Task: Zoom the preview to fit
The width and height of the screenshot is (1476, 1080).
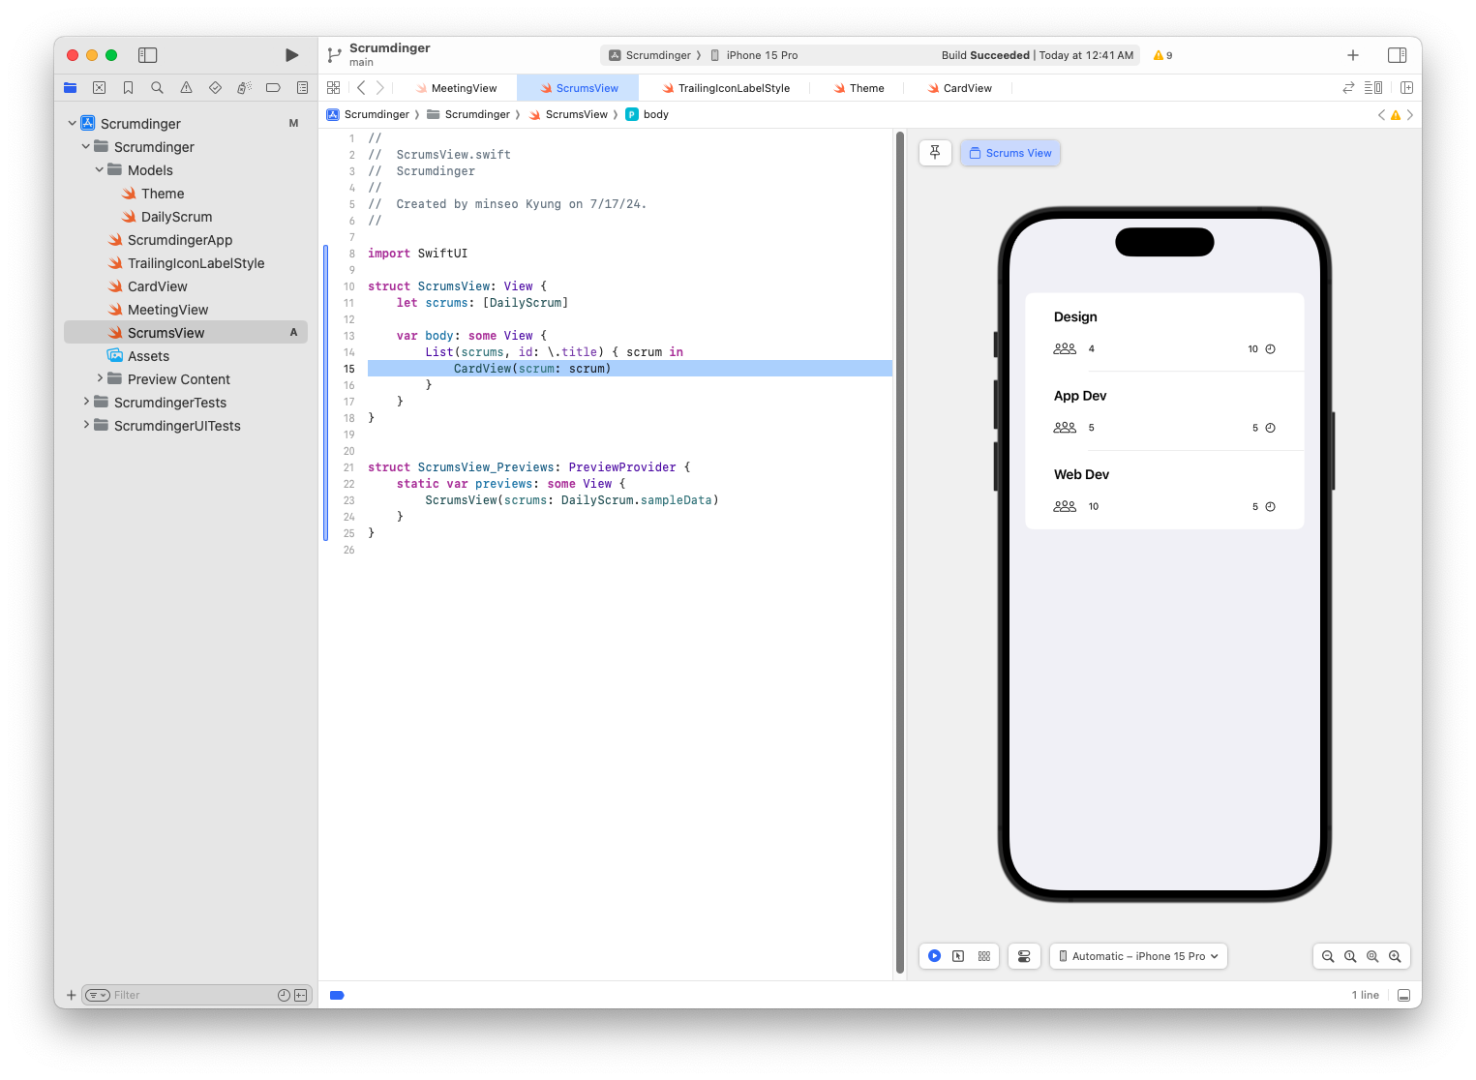Action: pyautogui.click(x=1372, y=956)
